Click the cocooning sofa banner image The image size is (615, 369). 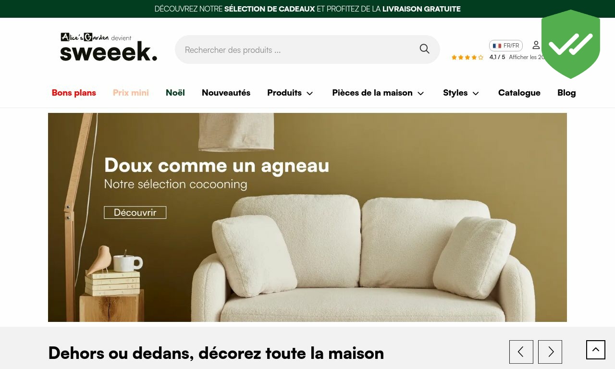point(307,217)
